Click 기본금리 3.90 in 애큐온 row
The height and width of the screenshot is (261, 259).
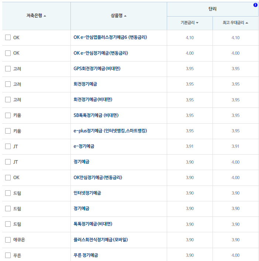coord(190,240)
